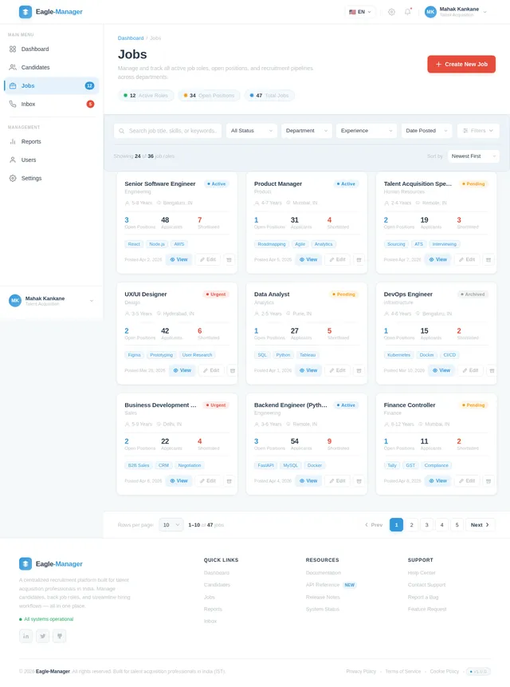This screenshot has width=510, height=687.
Task: Archive the Talent Acquisition Specialist card
Action: (488, 260)
